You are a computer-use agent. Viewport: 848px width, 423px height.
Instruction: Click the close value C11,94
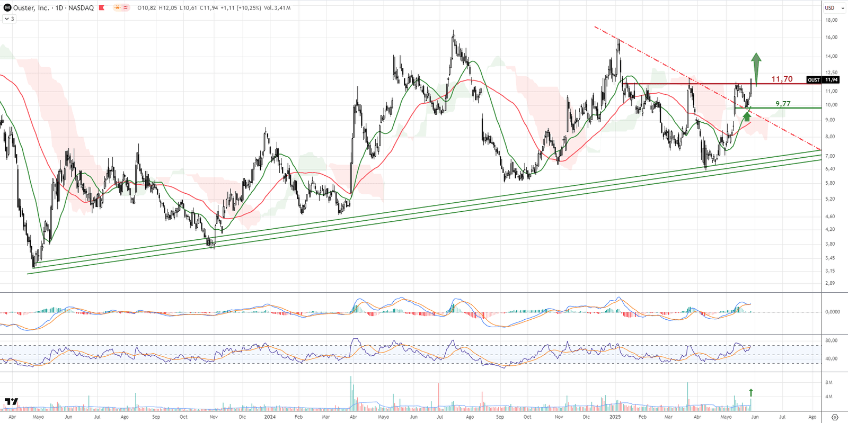(209, 8)
